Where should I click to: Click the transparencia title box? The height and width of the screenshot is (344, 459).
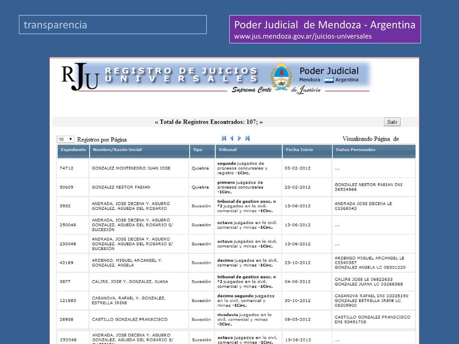coord(113,25)
